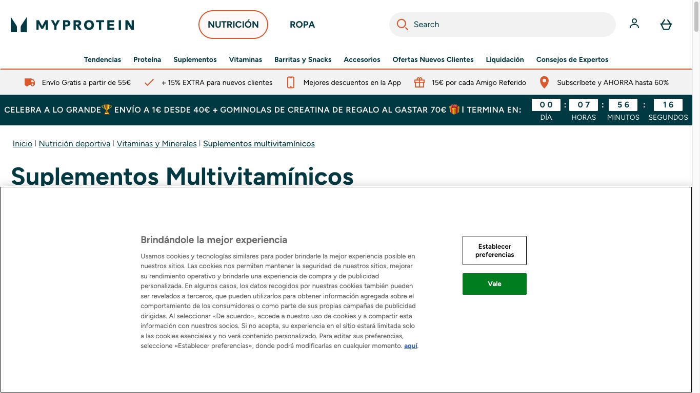Click the Brindándole la mejor experiencia heading
The width and height of the screenshot is (700, 393).
(x=214, y=239)
